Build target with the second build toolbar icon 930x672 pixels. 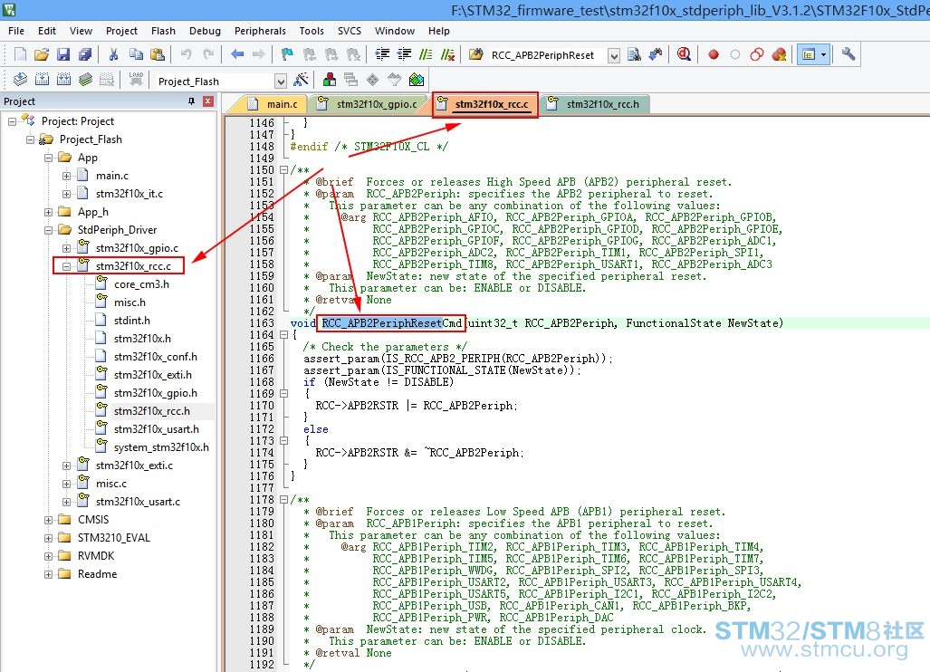(x=43, y=80)
